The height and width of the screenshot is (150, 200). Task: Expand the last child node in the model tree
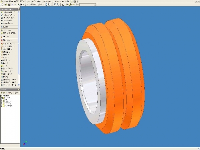[2, 106]
